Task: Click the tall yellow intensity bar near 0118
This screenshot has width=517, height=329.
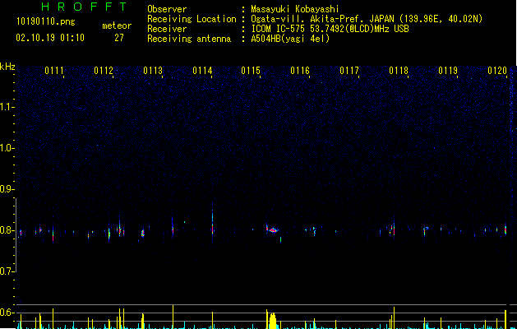Action: tap(394, 317)
